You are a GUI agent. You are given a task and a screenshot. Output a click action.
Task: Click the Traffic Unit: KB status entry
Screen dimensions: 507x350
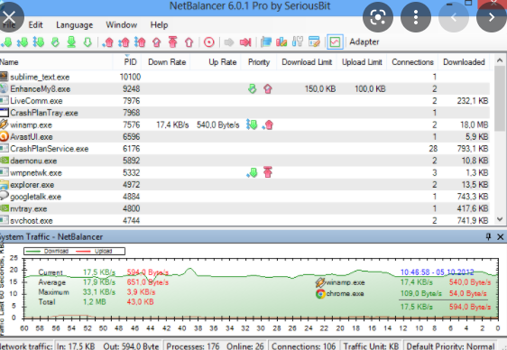coord(371,345)
